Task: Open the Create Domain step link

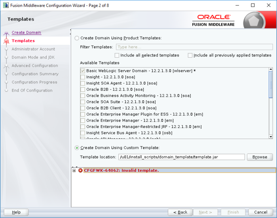Action: pos(27,32)
